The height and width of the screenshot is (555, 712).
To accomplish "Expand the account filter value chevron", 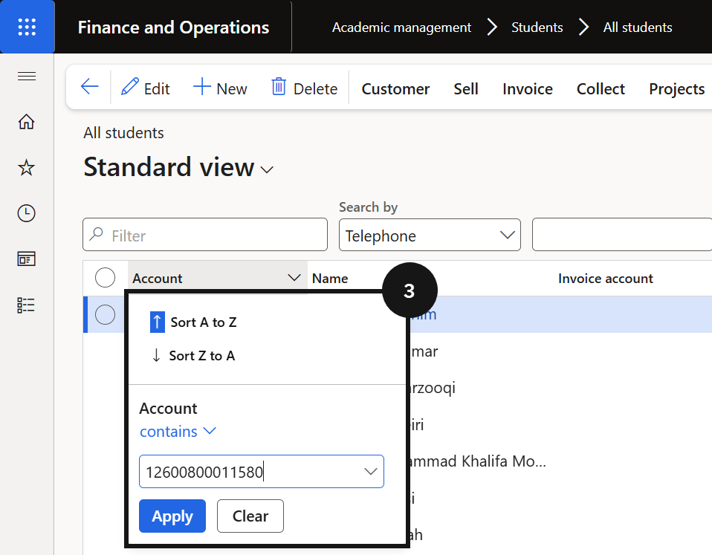I will click(x=371, y=472).
